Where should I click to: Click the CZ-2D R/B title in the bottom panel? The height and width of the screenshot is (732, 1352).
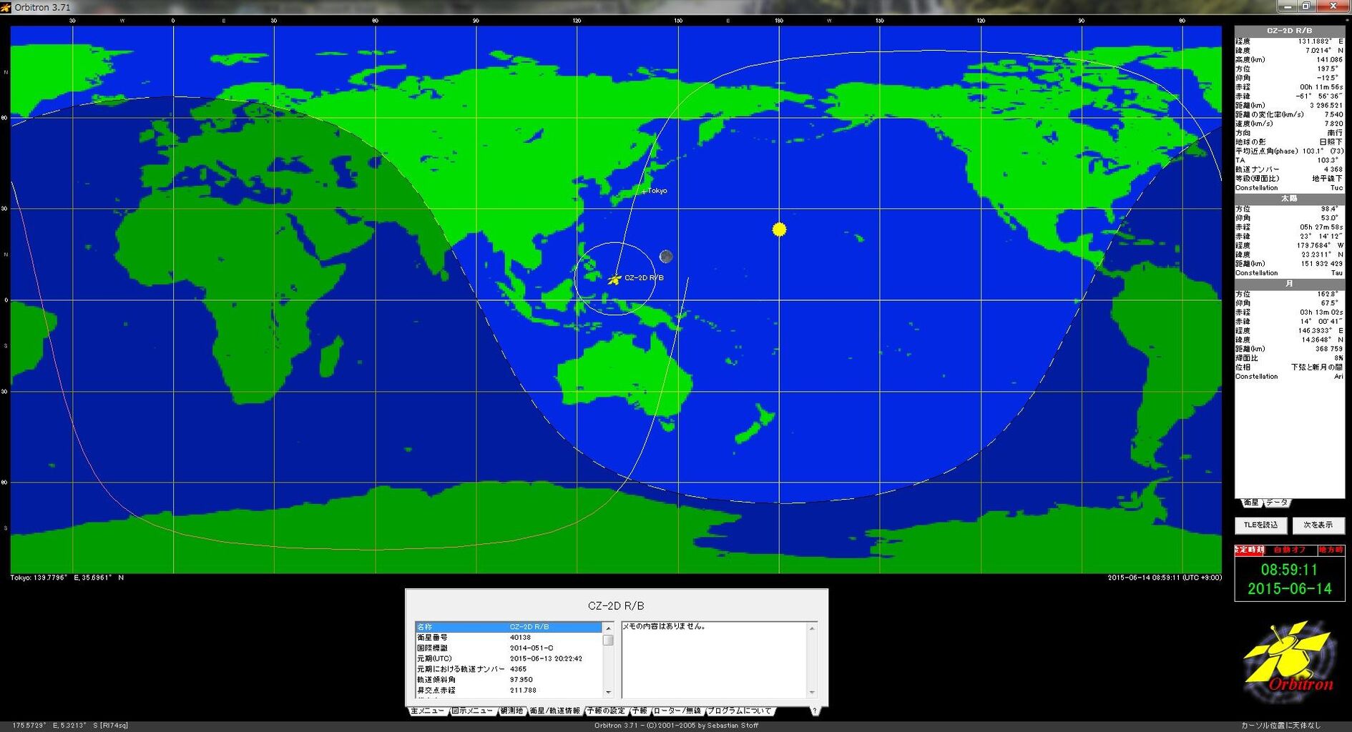[x=616, y=605]
